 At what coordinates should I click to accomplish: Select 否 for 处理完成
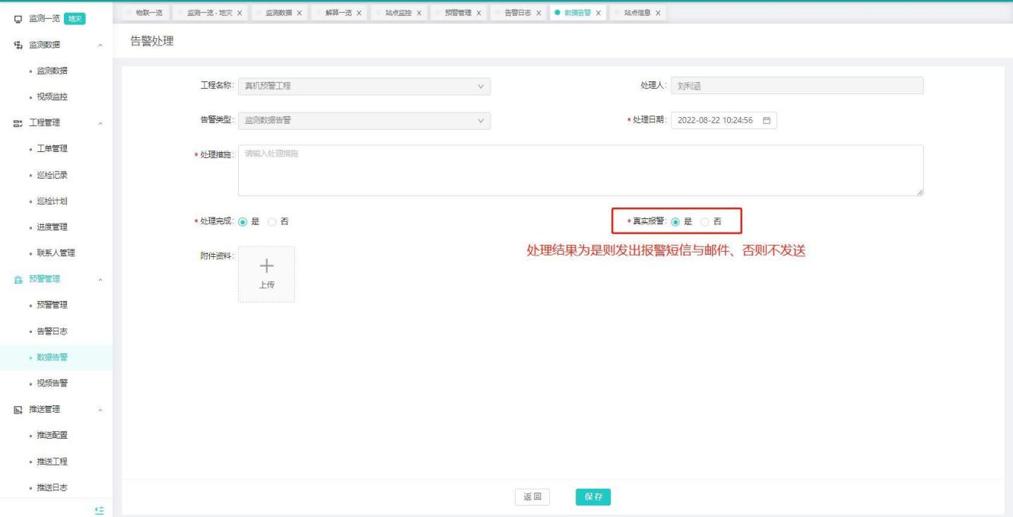(x=275, y=221)
